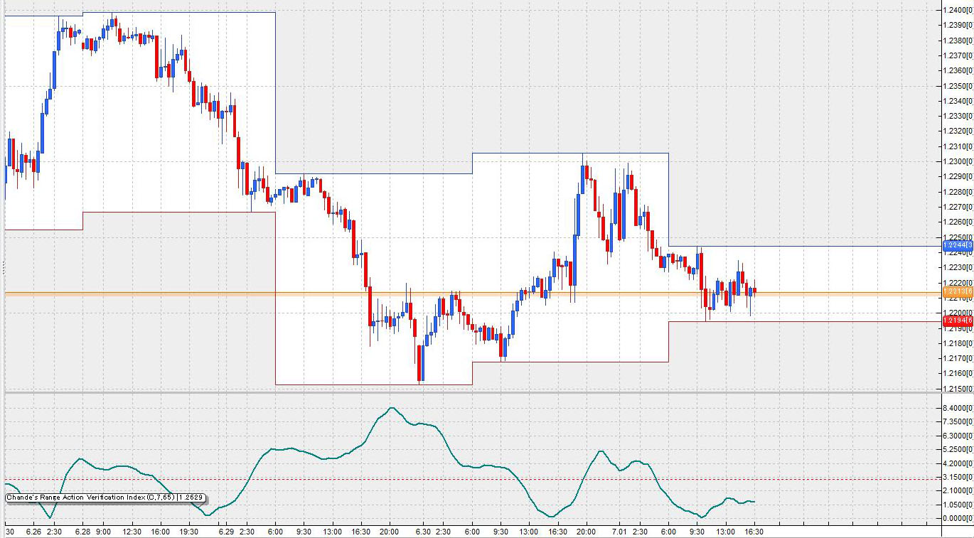Screen dimensions: 974x538
Task: Select the red 1.2194 price tag
Action: click(958, 321)
